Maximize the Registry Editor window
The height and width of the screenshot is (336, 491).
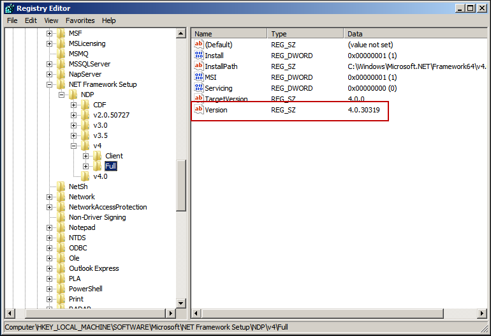coord(471,8)
